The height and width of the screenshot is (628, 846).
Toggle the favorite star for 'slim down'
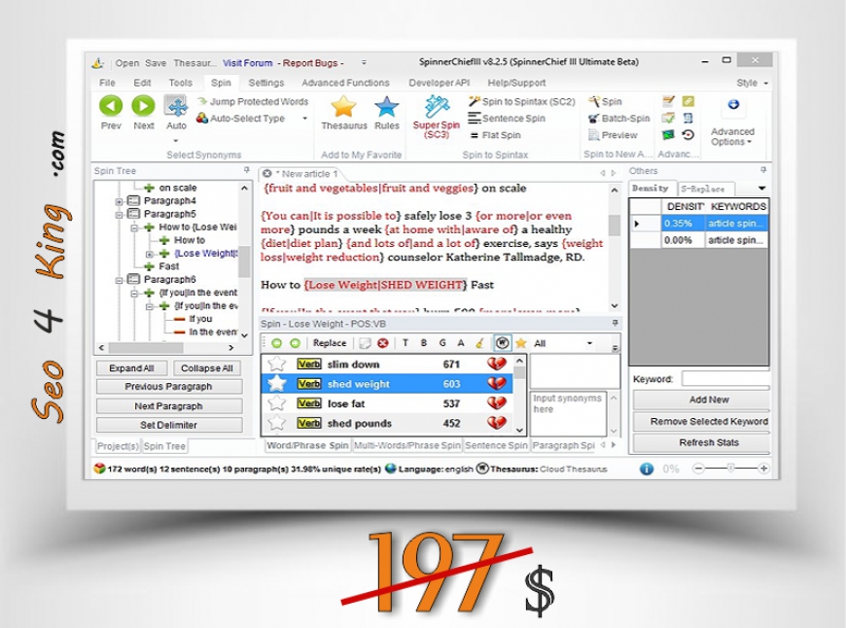point(277,364)
